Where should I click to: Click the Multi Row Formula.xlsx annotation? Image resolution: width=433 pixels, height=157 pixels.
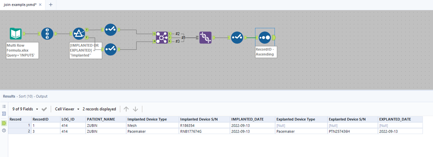(x=23, y=51)
